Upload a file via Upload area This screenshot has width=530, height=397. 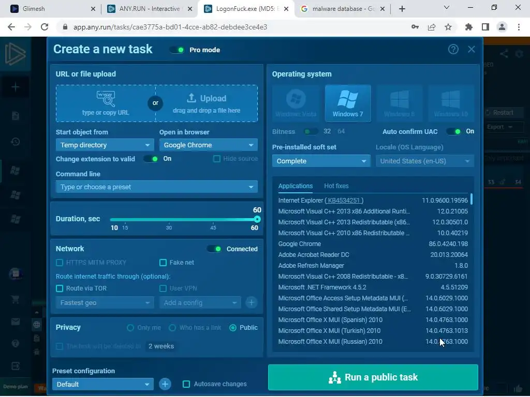[207, 103]
